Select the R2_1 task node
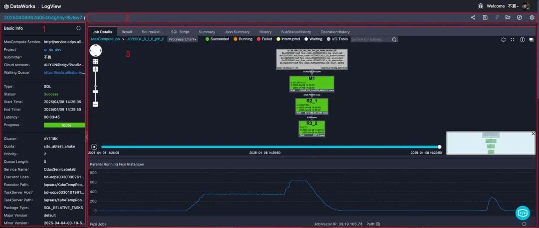 click(312, 107)
